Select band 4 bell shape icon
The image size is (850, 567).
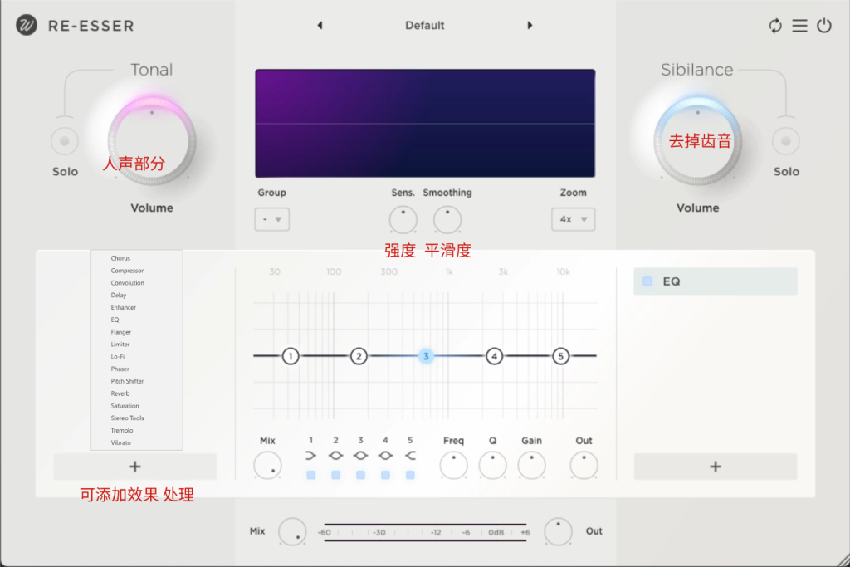[385, 455]
